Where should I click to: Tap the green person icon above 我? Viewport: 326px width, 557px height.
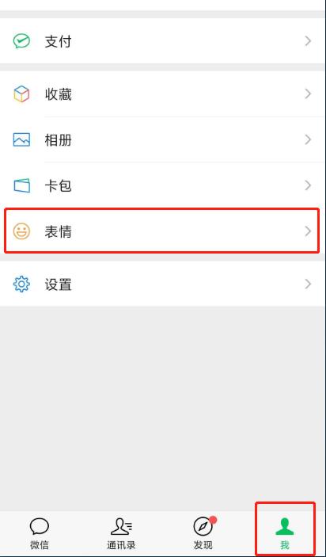285,526
